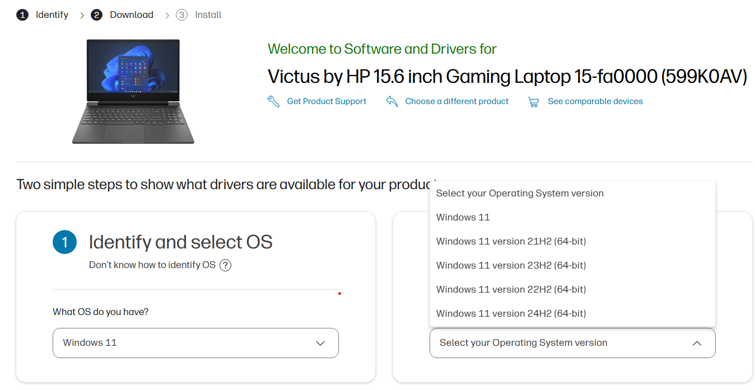Click the blue number 1 badge

point(64,242)
